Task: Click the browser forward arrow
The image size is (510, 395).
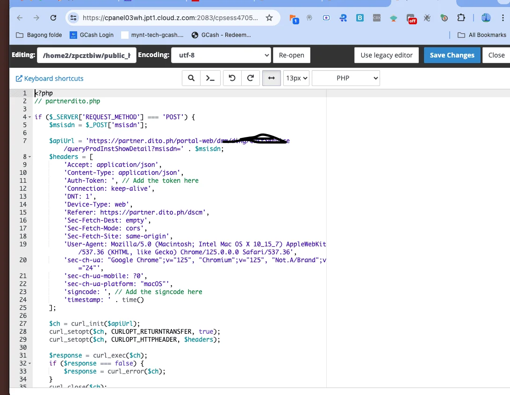Action: coord(36,18)
